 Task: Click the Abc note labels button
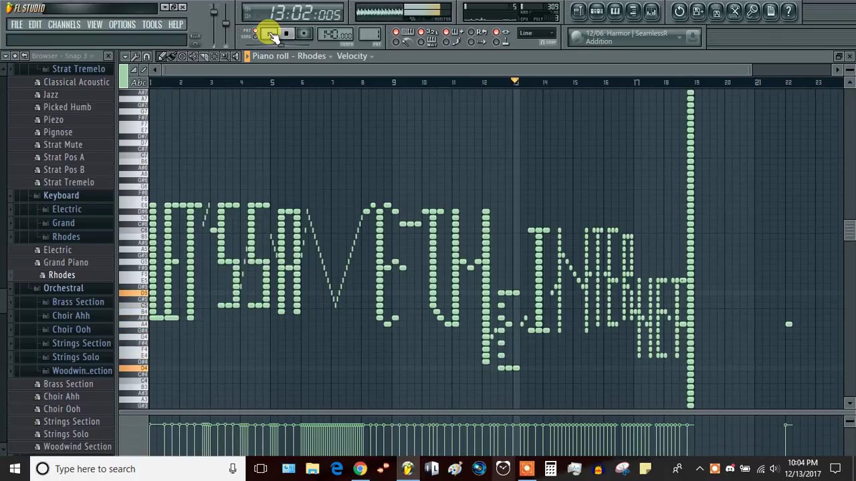[x=138, y=82]
